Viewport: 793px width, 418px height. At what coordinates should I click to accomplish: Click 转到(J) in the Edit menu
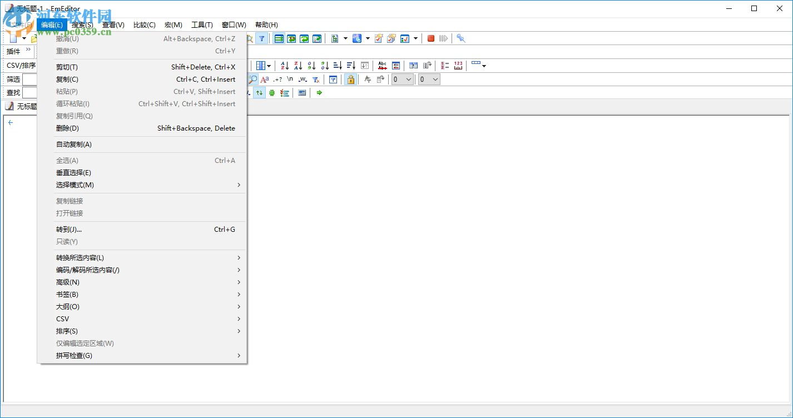(67, 229)
